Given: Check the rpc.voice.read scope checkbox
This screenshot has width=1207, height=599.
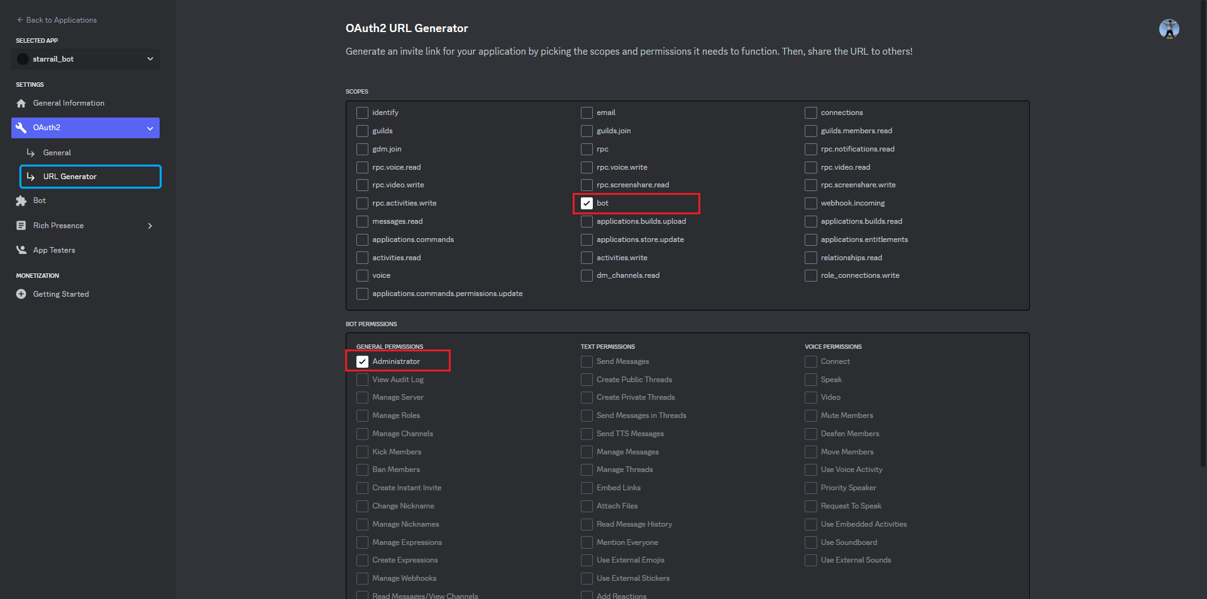Looking at the screenshot, I should (362, 167).
